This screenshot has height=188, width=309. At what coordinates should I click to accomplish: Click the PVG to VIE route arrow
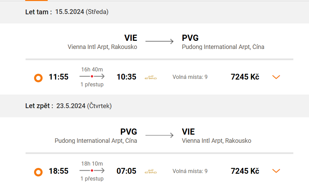coord(159,135)
